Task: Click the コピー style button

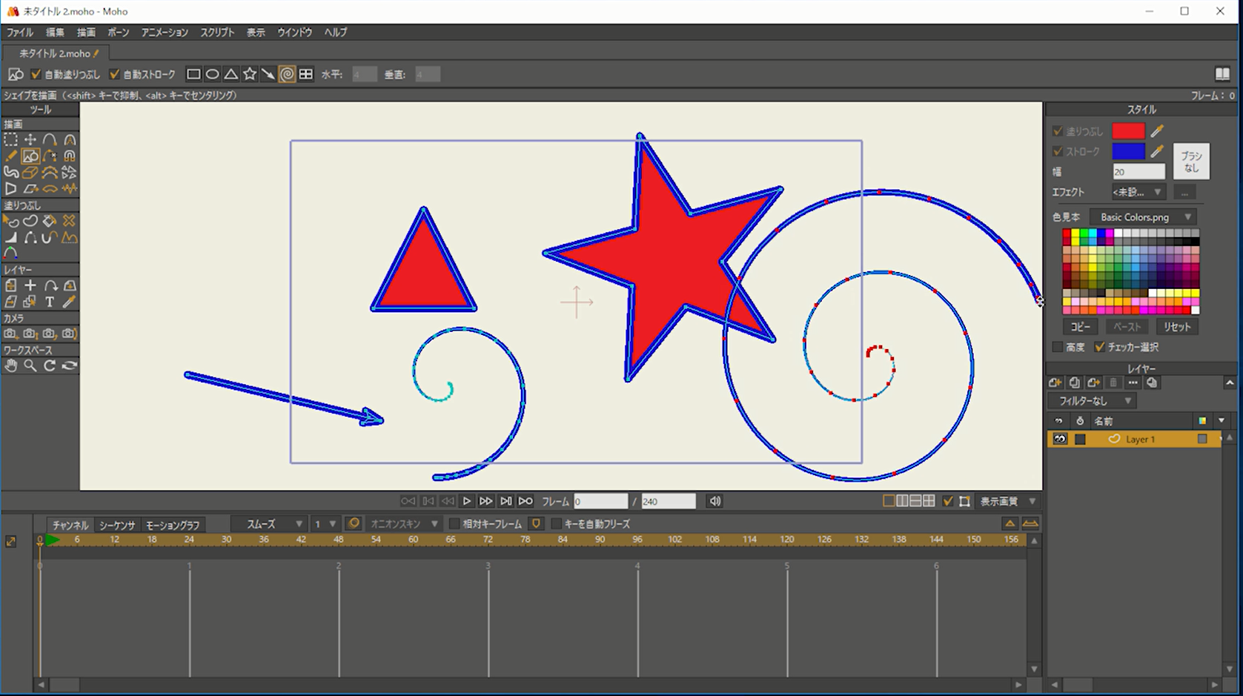Action: pyautogui.click(x=1080, y=327)
